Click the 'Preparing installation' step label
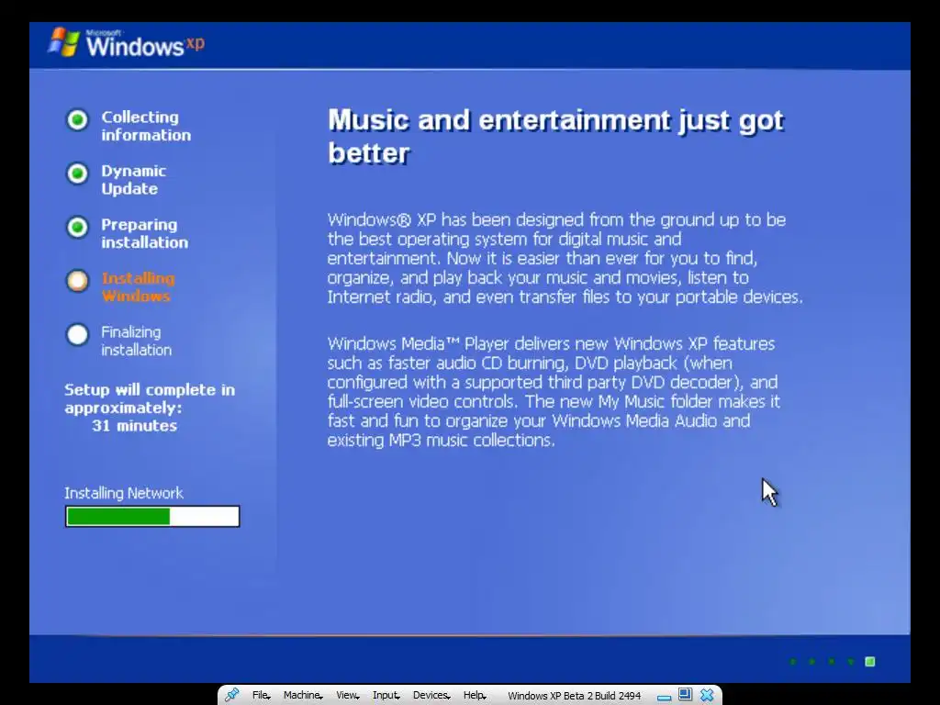Viewport: 940px width, 705px height. [x=144, y=233]
